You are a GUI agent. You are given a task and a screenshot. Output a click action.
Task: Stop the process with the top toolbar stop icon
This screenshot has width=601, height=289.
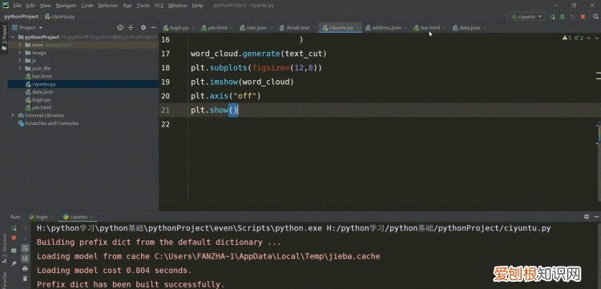pos(583,17)
